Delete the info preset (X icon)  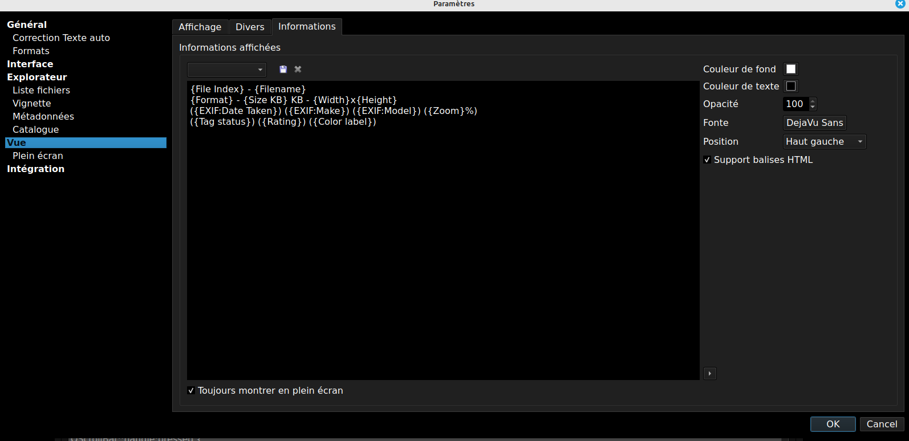(298, 70)
